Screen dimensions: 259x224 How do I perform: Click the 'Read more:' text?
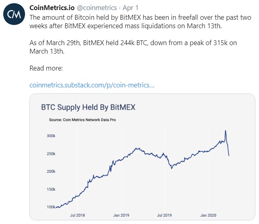pyautogui.click(x=46, y=68)
